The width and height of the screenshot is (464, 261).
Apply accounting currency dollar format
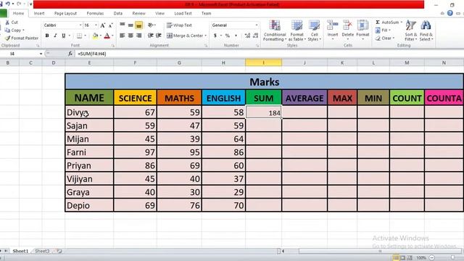(x=215, y=36)
